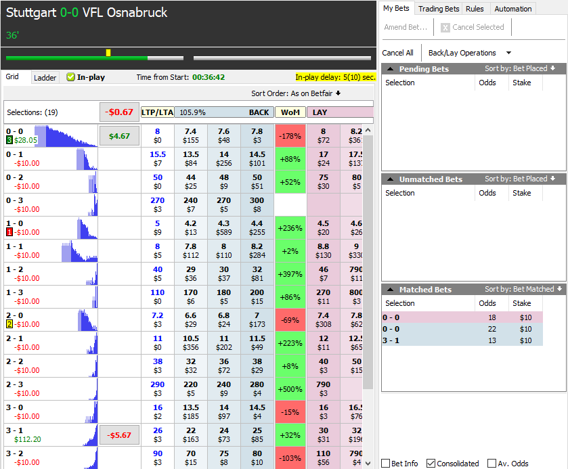Open Matched Bets sort by Bet Matched
The height and width of the screenshot is (469, 568).
(x=523, y=289)
